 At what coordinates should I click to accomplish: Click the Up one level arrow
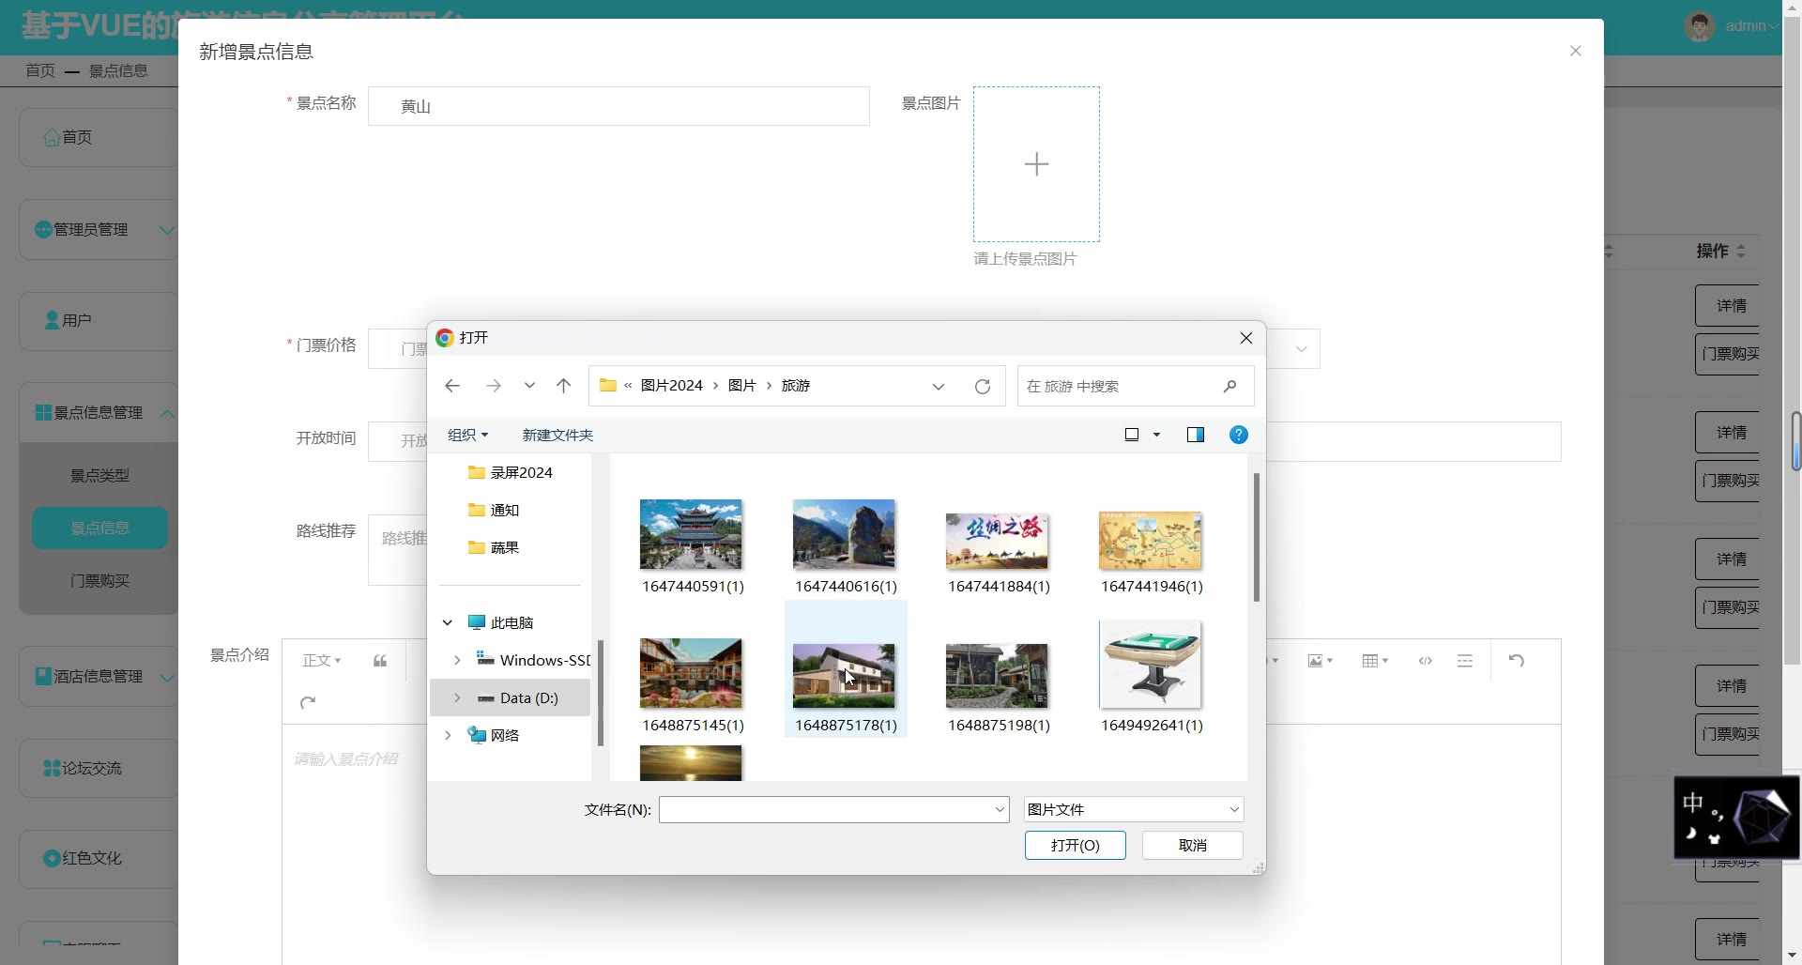click(x=563, y=386)
